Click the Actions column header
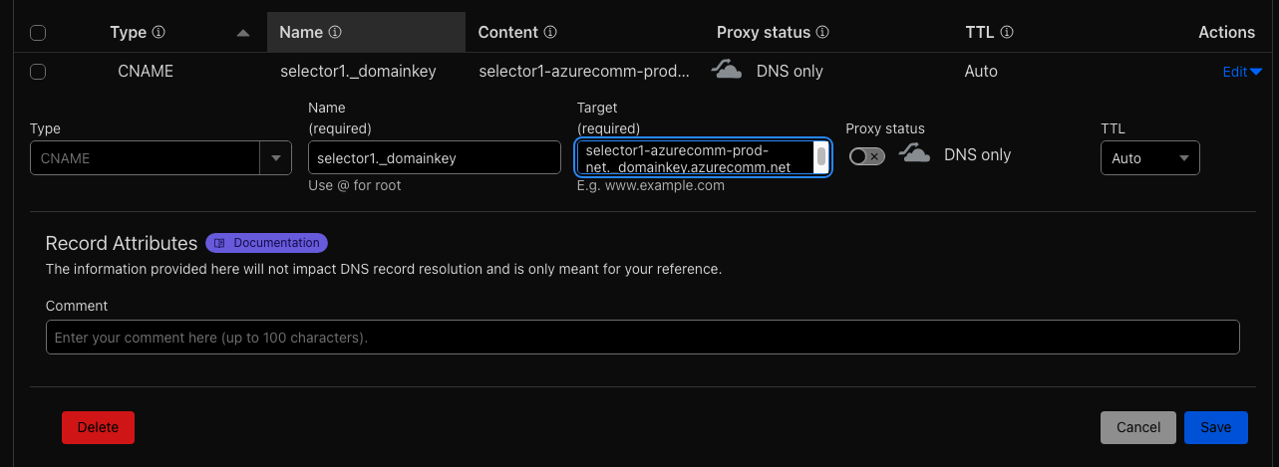The image size is (1279, 467). click(1226, 32)
